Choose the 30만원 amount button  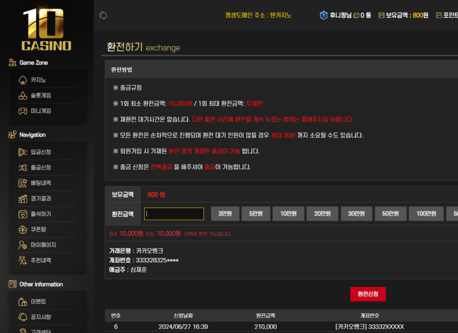point(357,213)
